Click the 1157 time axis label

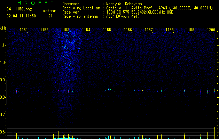(149, 30)
